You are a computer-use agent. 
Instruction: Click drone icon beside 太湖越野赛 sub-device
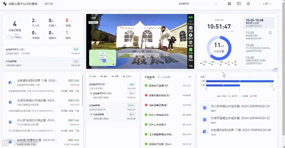pyautogui.click(x=91, y=114)
